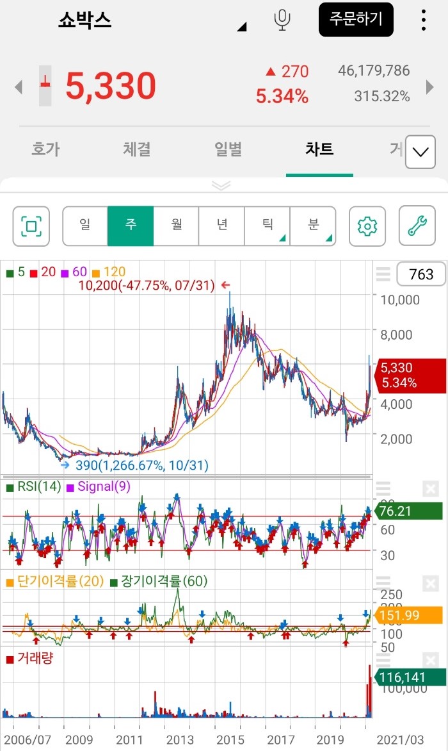Image resolution: width=448 pixels, height=751 pixels.
Task: Collapse the header with double chevron
Action: (221, 185)
